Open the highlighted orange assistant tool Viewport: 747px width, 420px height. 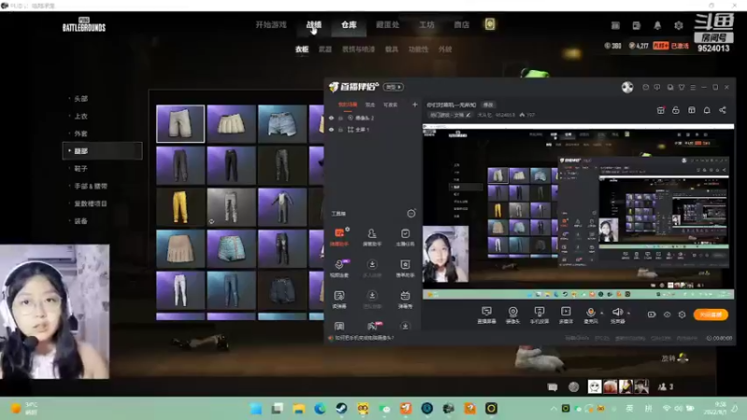click(x=339, y=237)
